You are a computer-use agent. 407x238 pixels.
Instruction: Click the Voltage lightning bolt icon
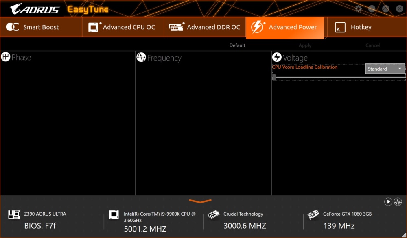point(277,57)
